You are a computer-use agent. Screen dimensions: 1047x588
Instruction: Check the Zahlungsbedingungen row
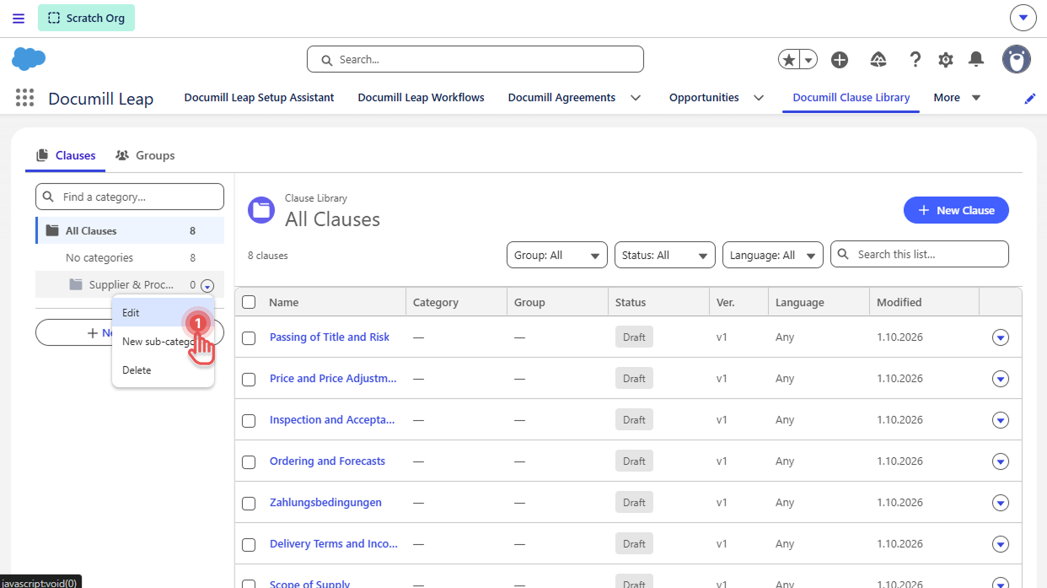coord(249,503)
